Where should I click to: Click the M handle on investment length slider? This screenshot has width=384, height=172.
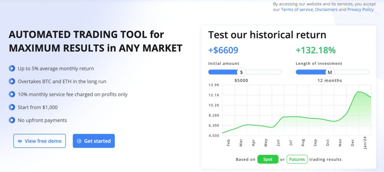[330, 72]
